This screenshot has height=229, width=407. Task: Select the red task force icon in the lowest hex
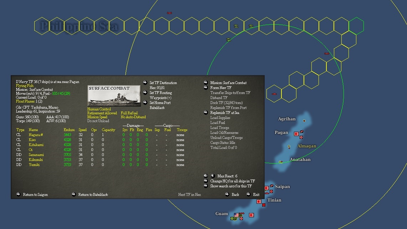274,94
